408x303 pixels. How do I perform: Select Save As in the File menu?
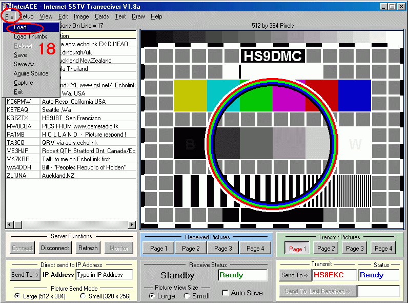click(x=31, y=64)
